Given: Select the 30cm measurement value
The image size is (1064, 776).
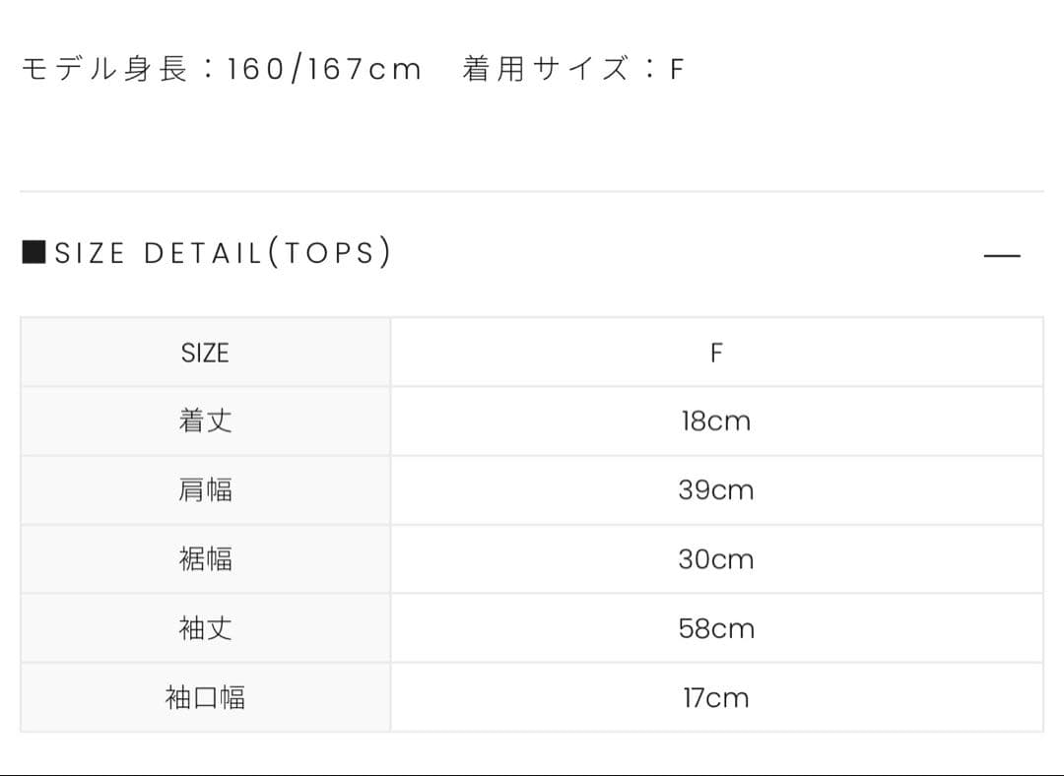Looking at the screenshot, I should (x=716, y=559).
